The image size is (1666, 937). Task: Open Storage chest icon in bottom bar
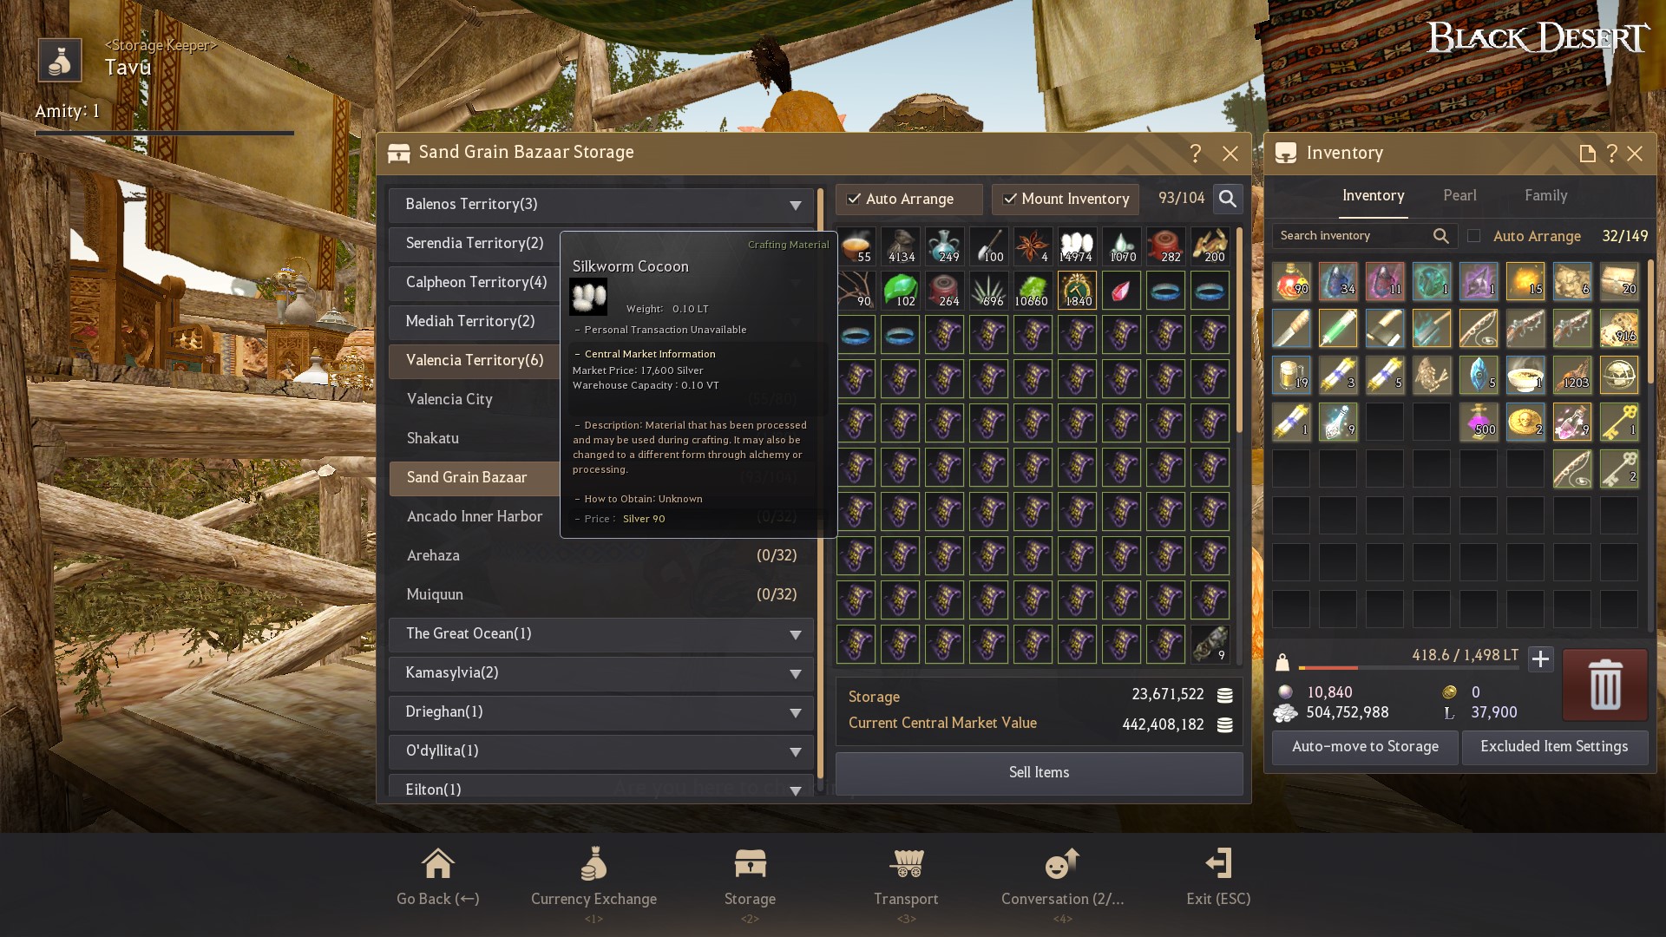coord(750,864)
